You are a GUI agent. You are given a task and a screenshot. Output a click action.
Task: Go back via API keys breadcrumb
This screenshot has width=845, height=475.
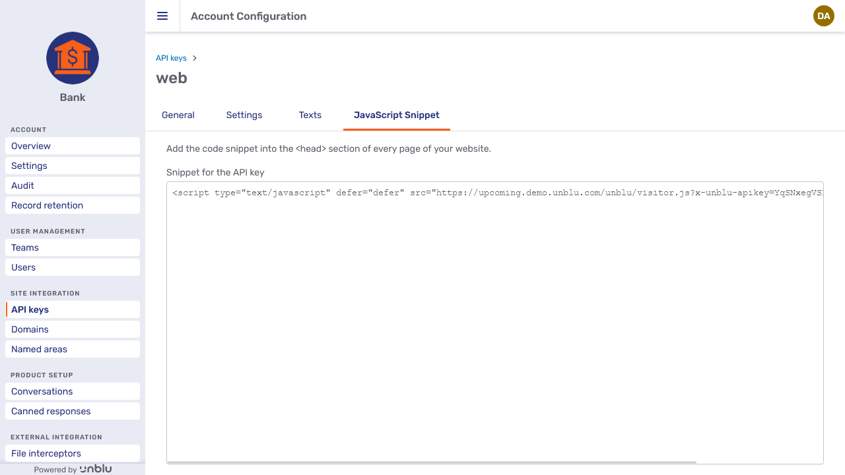pos(171,58)
